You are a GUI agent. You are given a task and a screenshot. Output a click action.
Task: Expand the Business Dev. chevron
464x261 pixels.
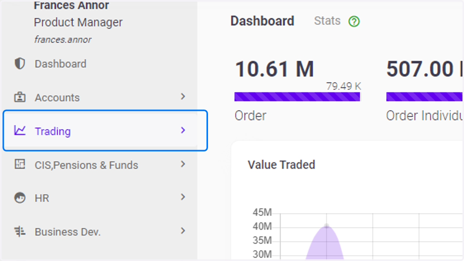[x=183, y=231]
